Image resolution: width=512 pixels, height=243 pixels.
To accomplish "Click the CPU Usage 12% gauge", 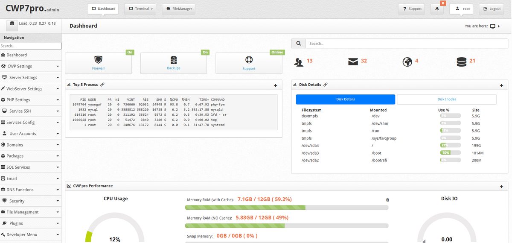I will pos(115,228).
